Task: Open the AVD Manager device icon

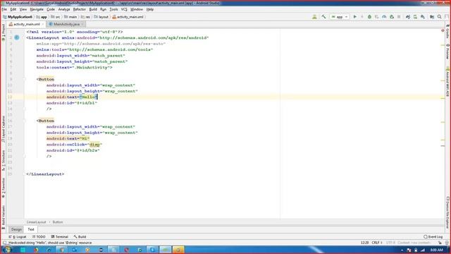Action: tap(415, 17)
